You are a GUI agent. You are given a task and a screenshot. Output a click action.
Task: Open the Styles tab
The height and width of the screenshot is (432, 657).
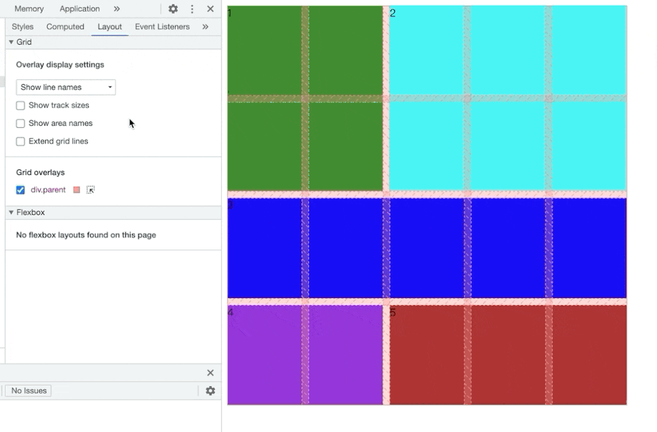click(23, 27)
